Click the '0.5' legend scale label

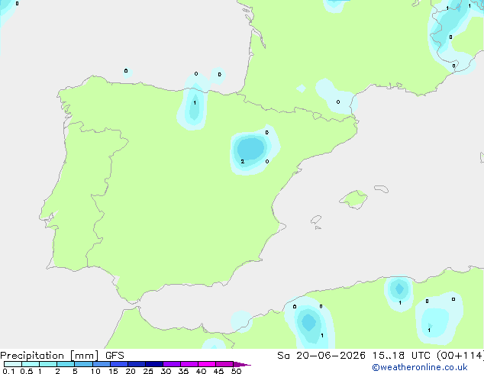tap(27, 371)
